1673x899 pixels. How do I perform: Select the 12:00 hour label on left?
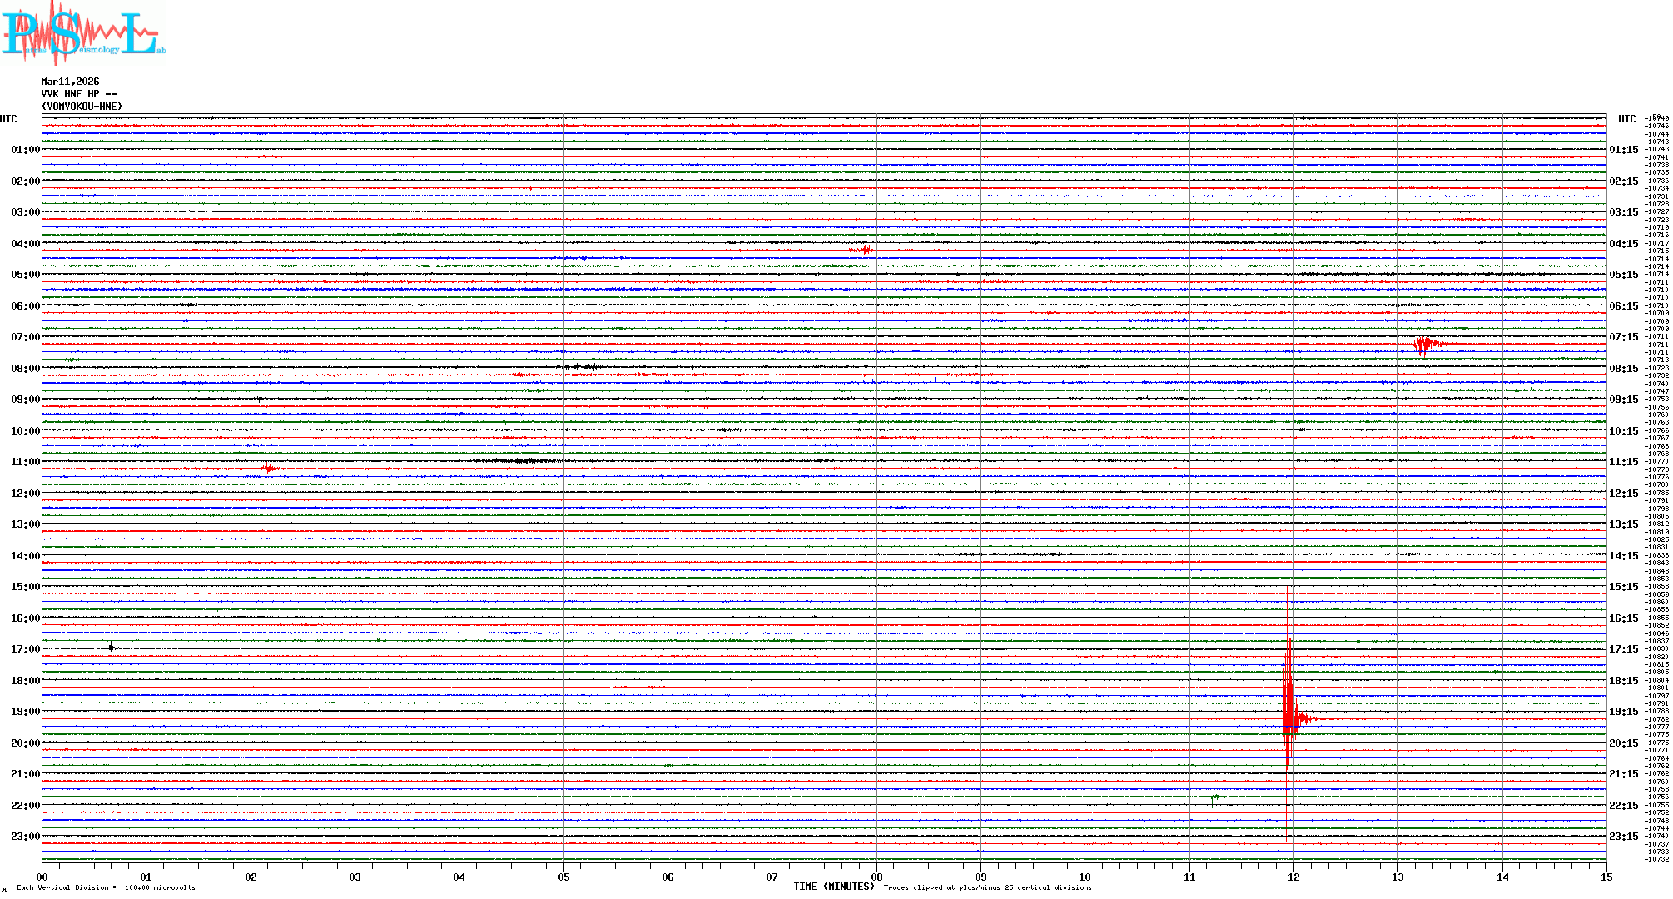click(25, 494)
